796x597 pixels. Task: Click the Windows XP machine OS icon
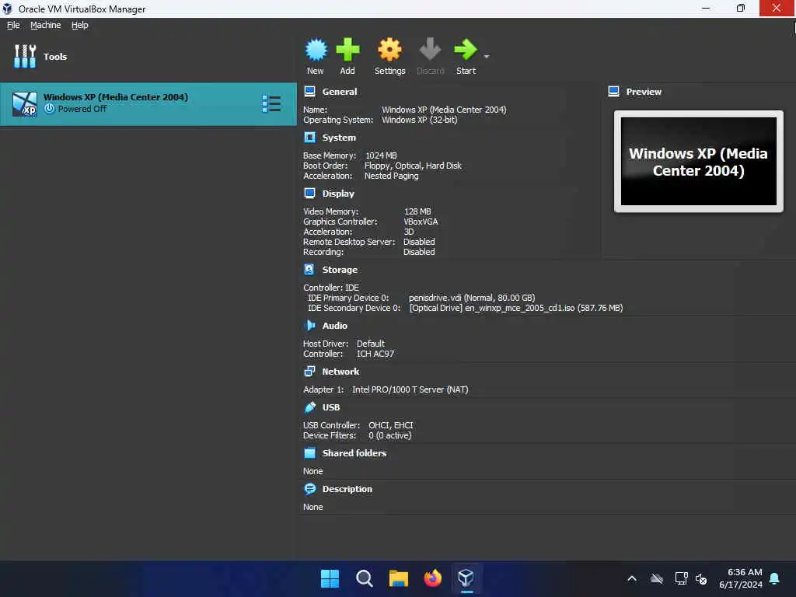(x=24, y=104)
